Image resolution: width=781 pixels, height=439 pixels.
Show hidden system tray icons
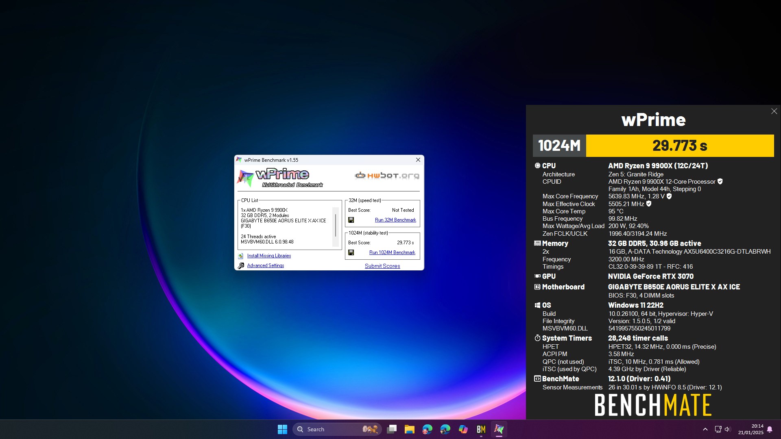coord(705,429)
